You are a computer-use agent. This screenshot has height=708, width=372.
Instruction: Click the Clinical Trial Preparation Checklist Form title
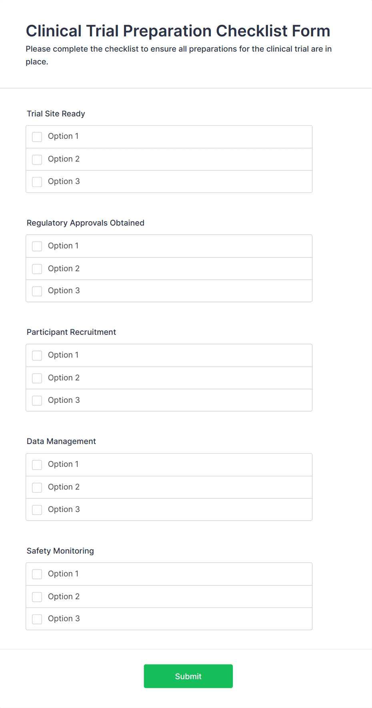click(178, 30)
